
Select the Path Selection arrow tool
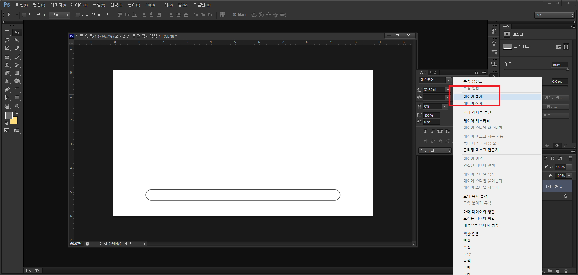point(7,98)
